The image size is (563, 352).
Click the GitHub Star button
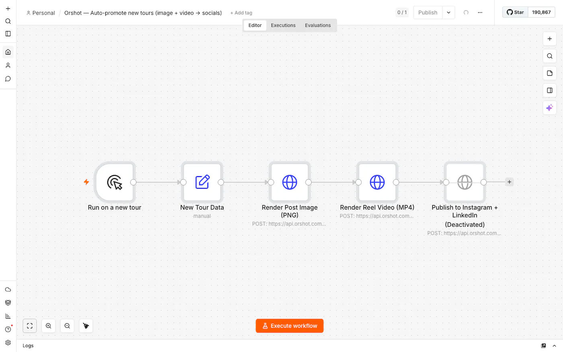point(515,12)
